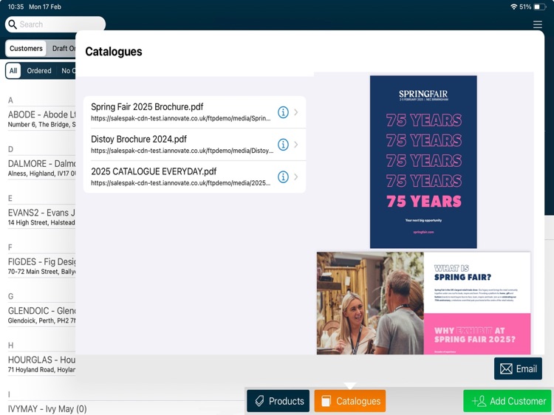Open What Is Spring Fair page thumbnail
554x415 pixels.
[x=424, y=303]
